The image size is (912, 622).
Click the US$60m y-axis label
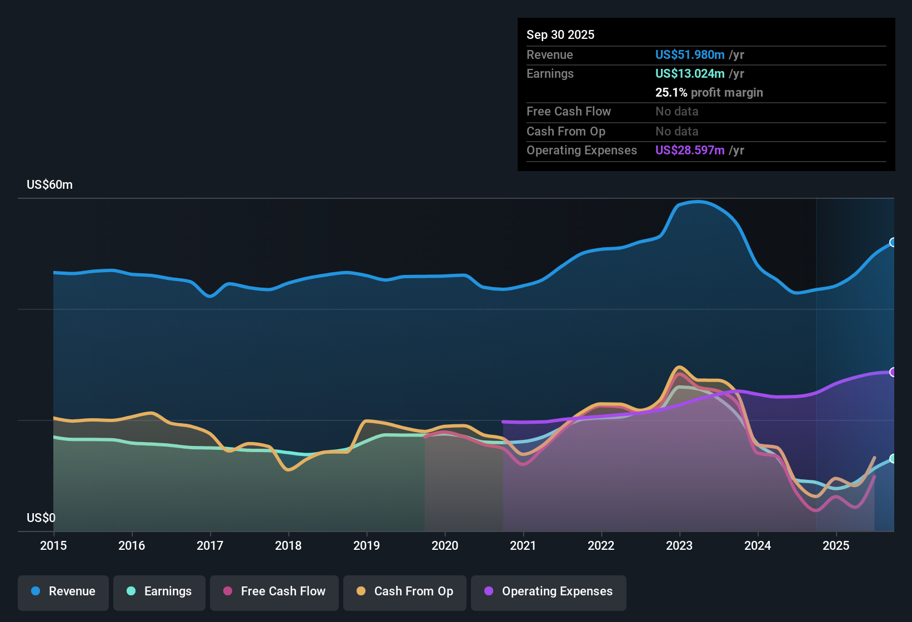coord(49,184)
